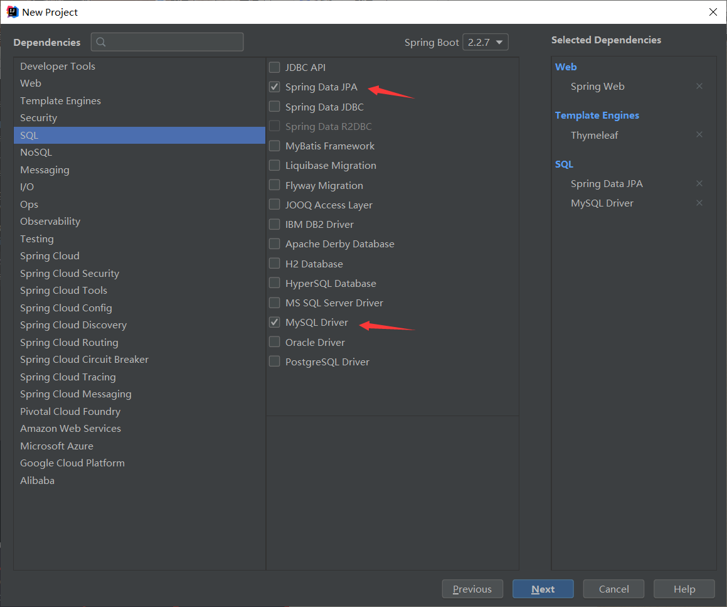Select Developer Tools category
The image size is (727, 607).
point(139,67)
